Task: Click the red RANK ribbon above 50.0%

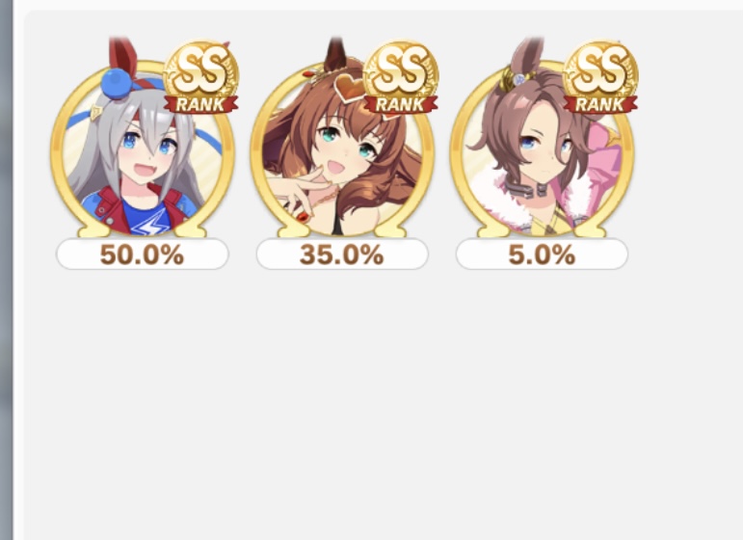Action: click(x=200, y=104)
